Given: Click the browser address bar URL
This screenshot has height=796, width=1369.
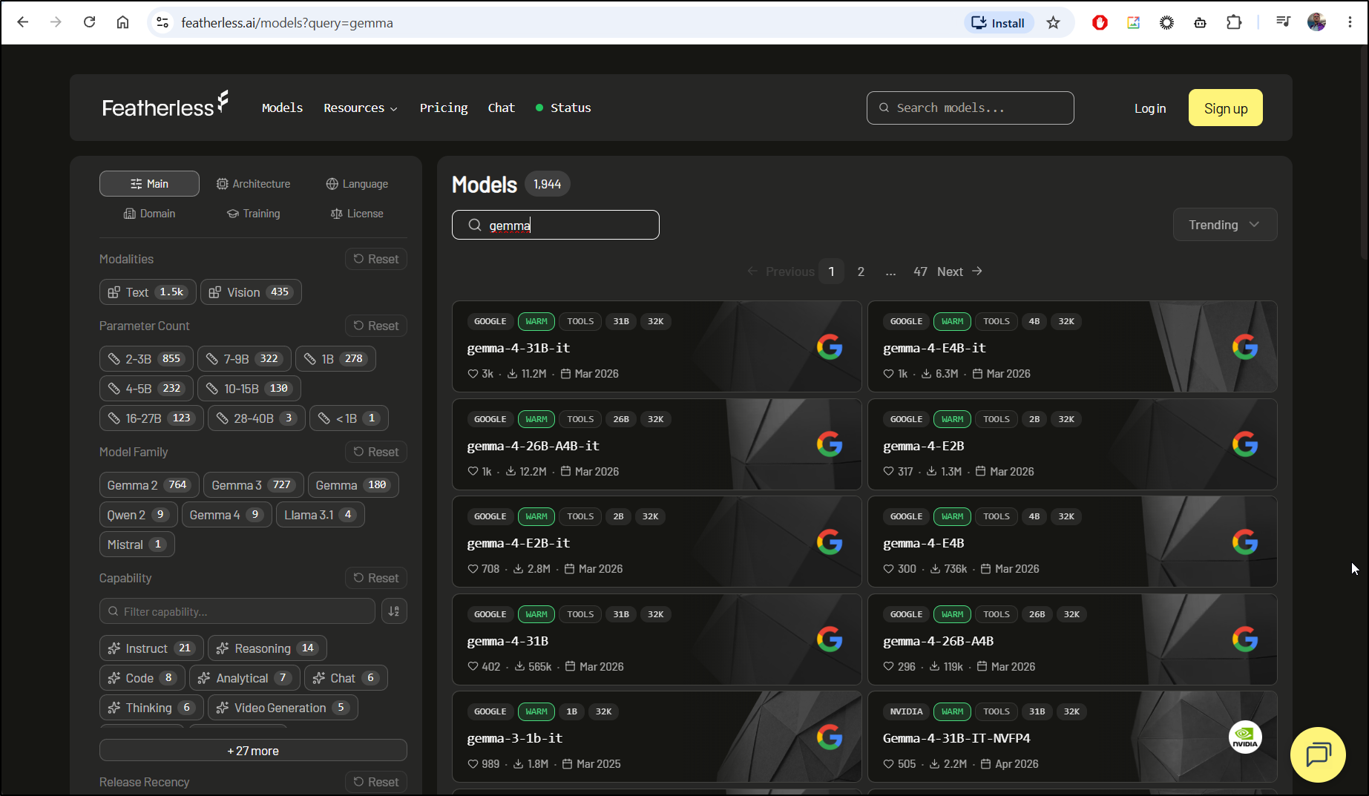Looking at the screenshot, I should point(287,23).
